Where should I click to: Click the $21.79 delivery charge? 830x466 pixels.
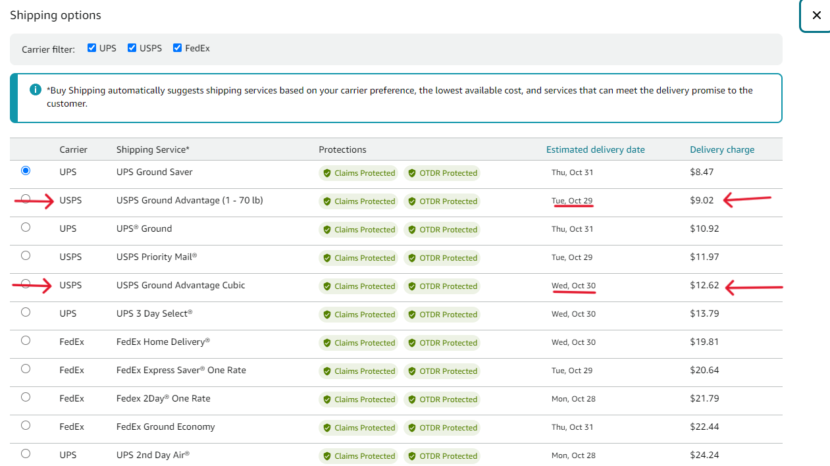click(704, 398)
